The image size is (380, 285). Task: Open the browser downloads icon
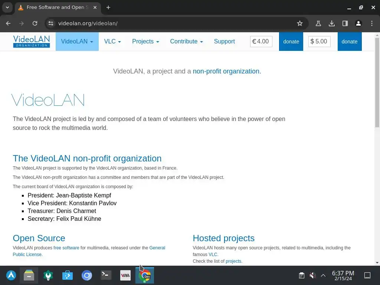click(331, 23)
